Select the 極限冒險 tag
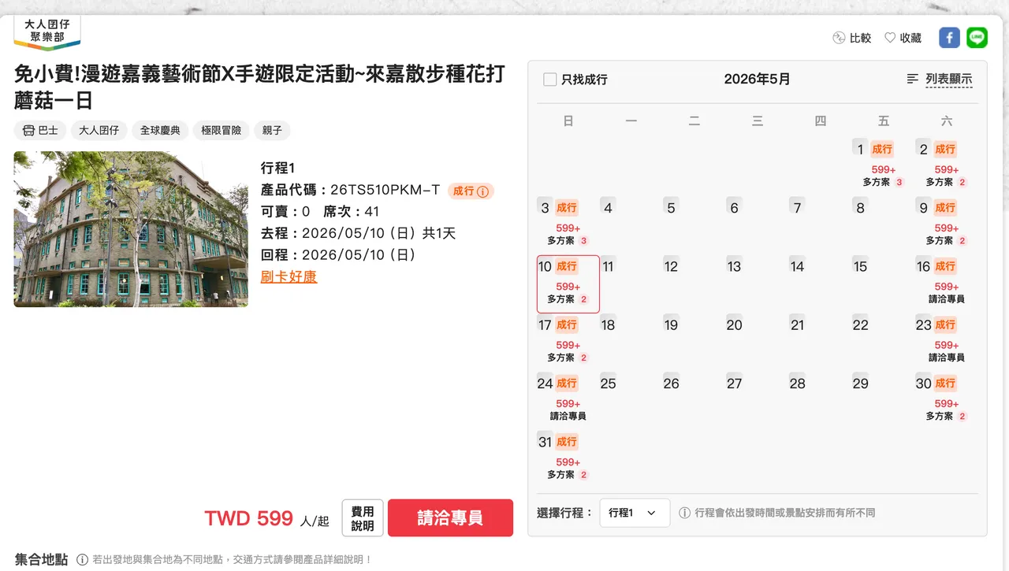Viewport: 1009px width, 571px height. pos(221,130)
